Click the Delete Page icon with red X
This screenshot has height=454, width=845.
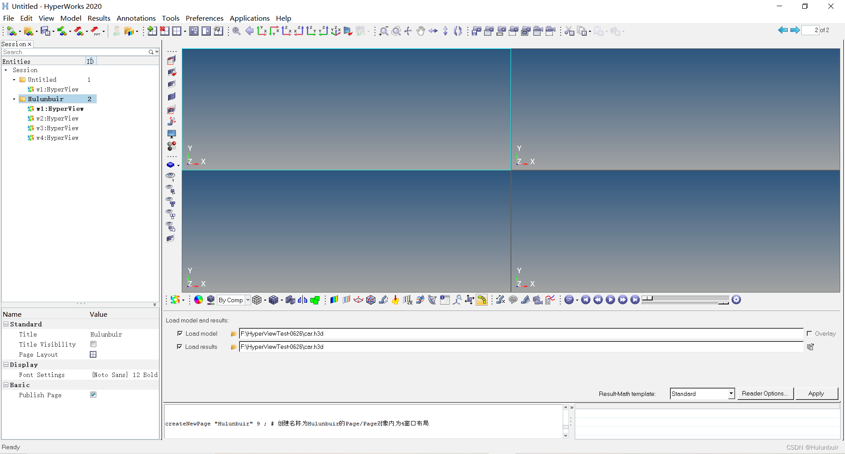[165, 31]
